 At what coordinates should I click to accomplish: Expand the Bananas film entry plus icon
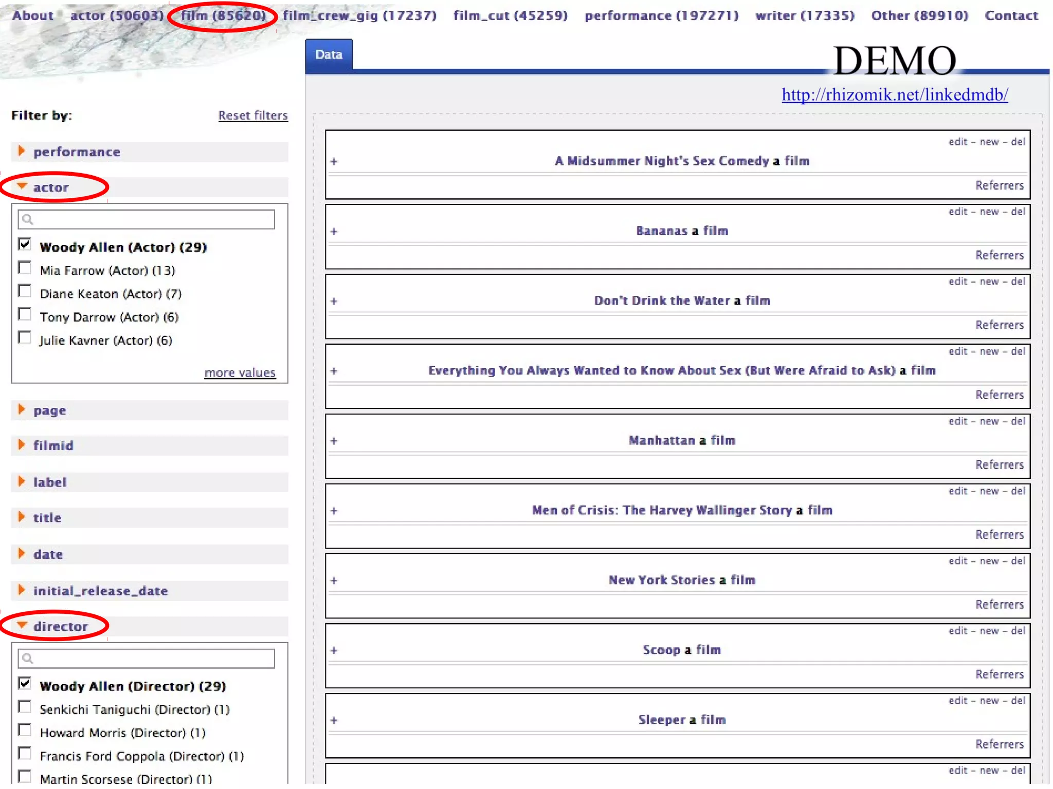point(334,232)
